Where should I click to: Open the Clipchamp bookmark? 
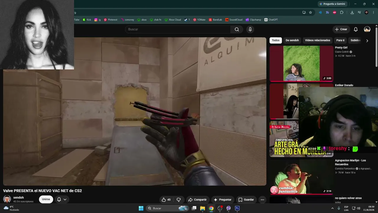click(253, 20)
